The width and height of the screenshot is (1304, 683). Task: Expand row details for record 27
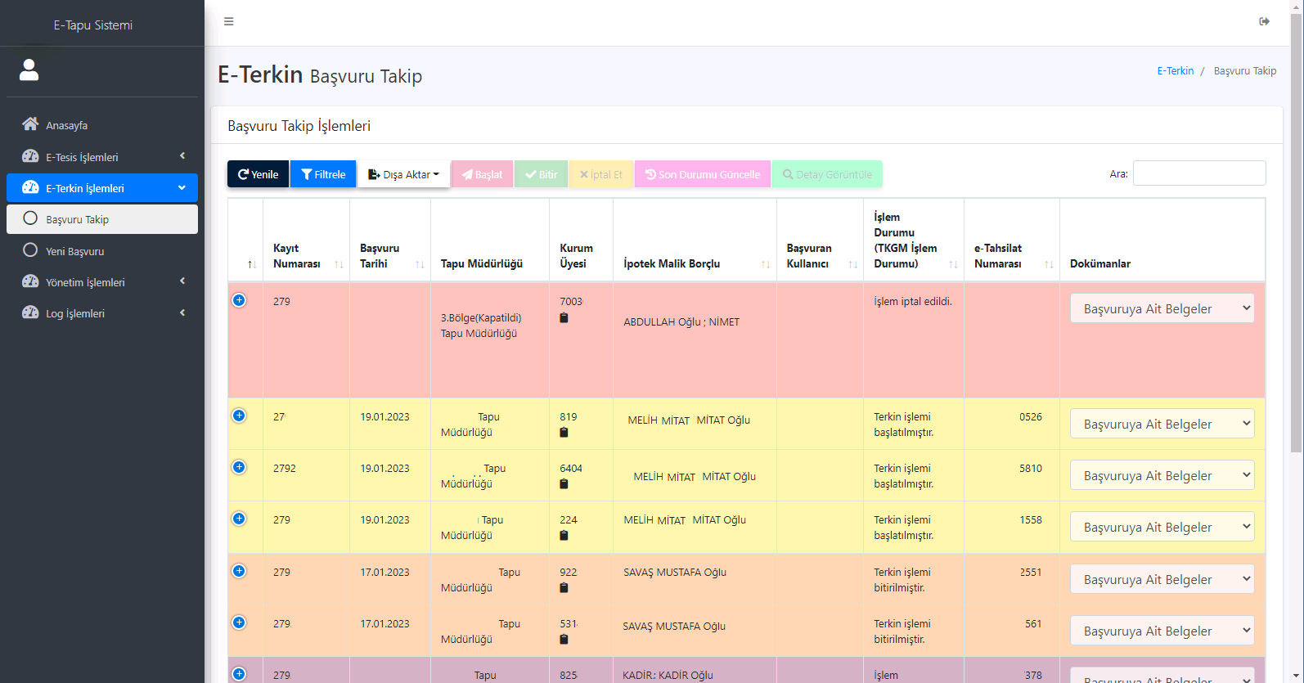click(239, 416)
